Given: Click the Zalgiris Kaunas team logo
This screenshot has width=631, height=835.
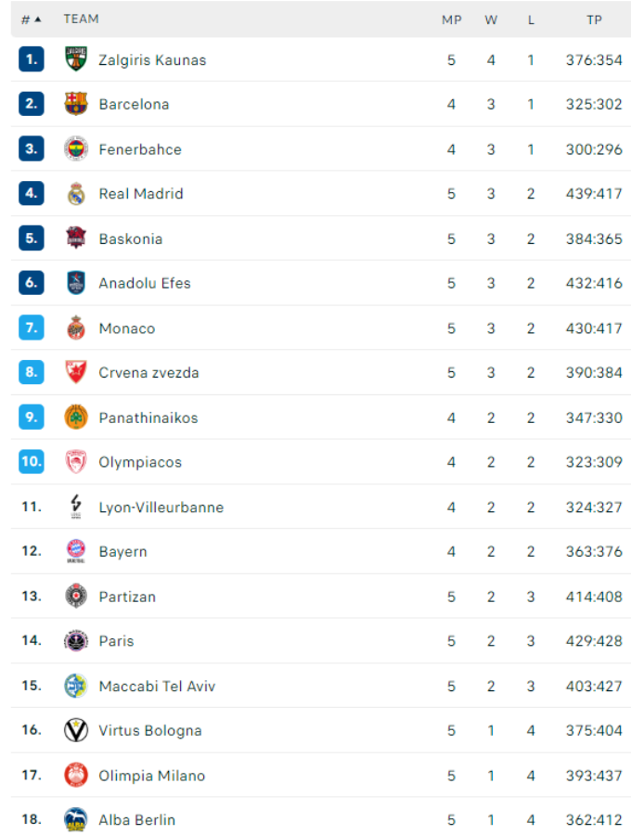Looking at the screenshot, I should tap(76, 59).
